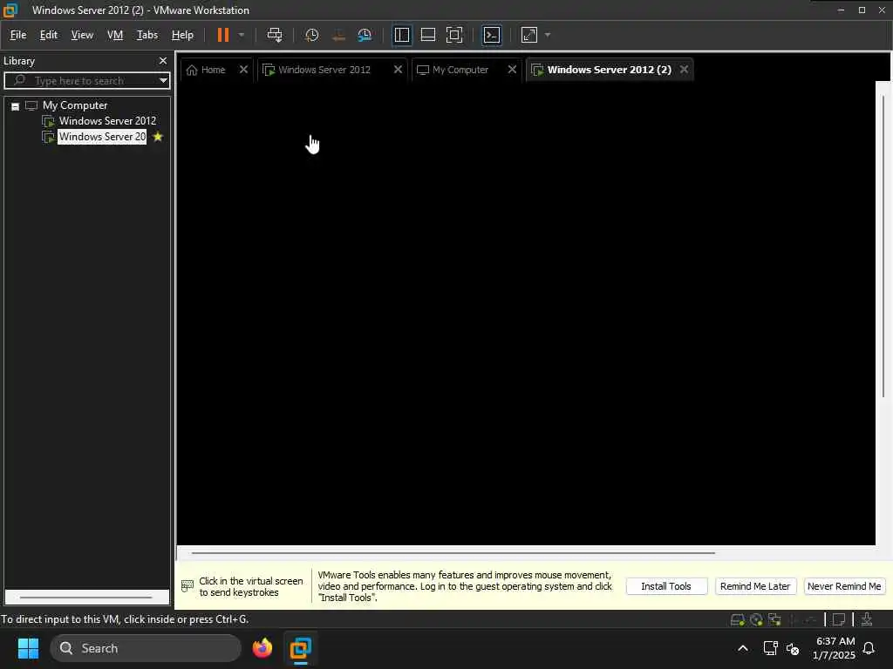Open the stretch guest dropdown arrow

[x=548, y=35]
